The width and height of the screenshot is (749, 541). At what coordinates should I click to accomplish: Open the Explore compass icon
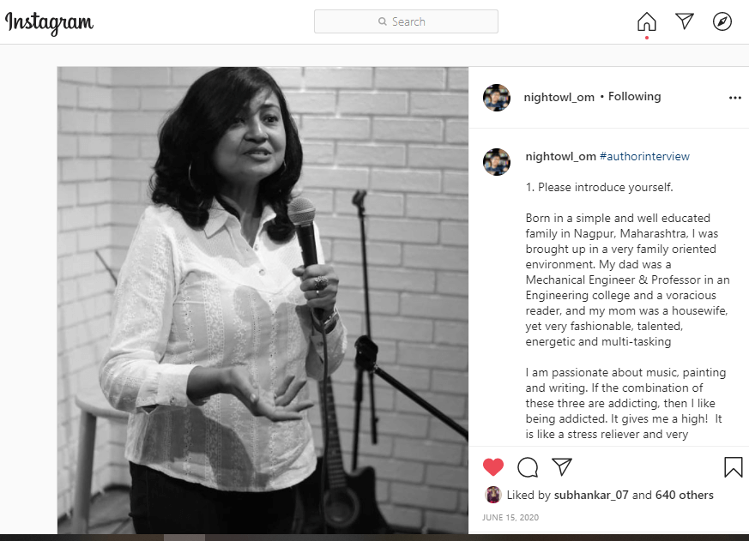pos(722,21)
